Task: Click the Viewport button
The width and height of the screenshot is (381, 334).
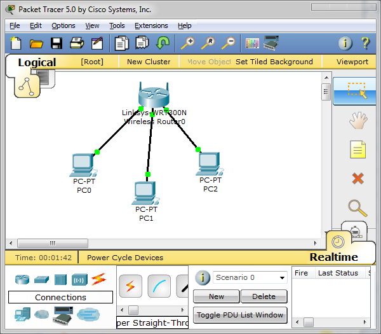Action: point(352,62)
